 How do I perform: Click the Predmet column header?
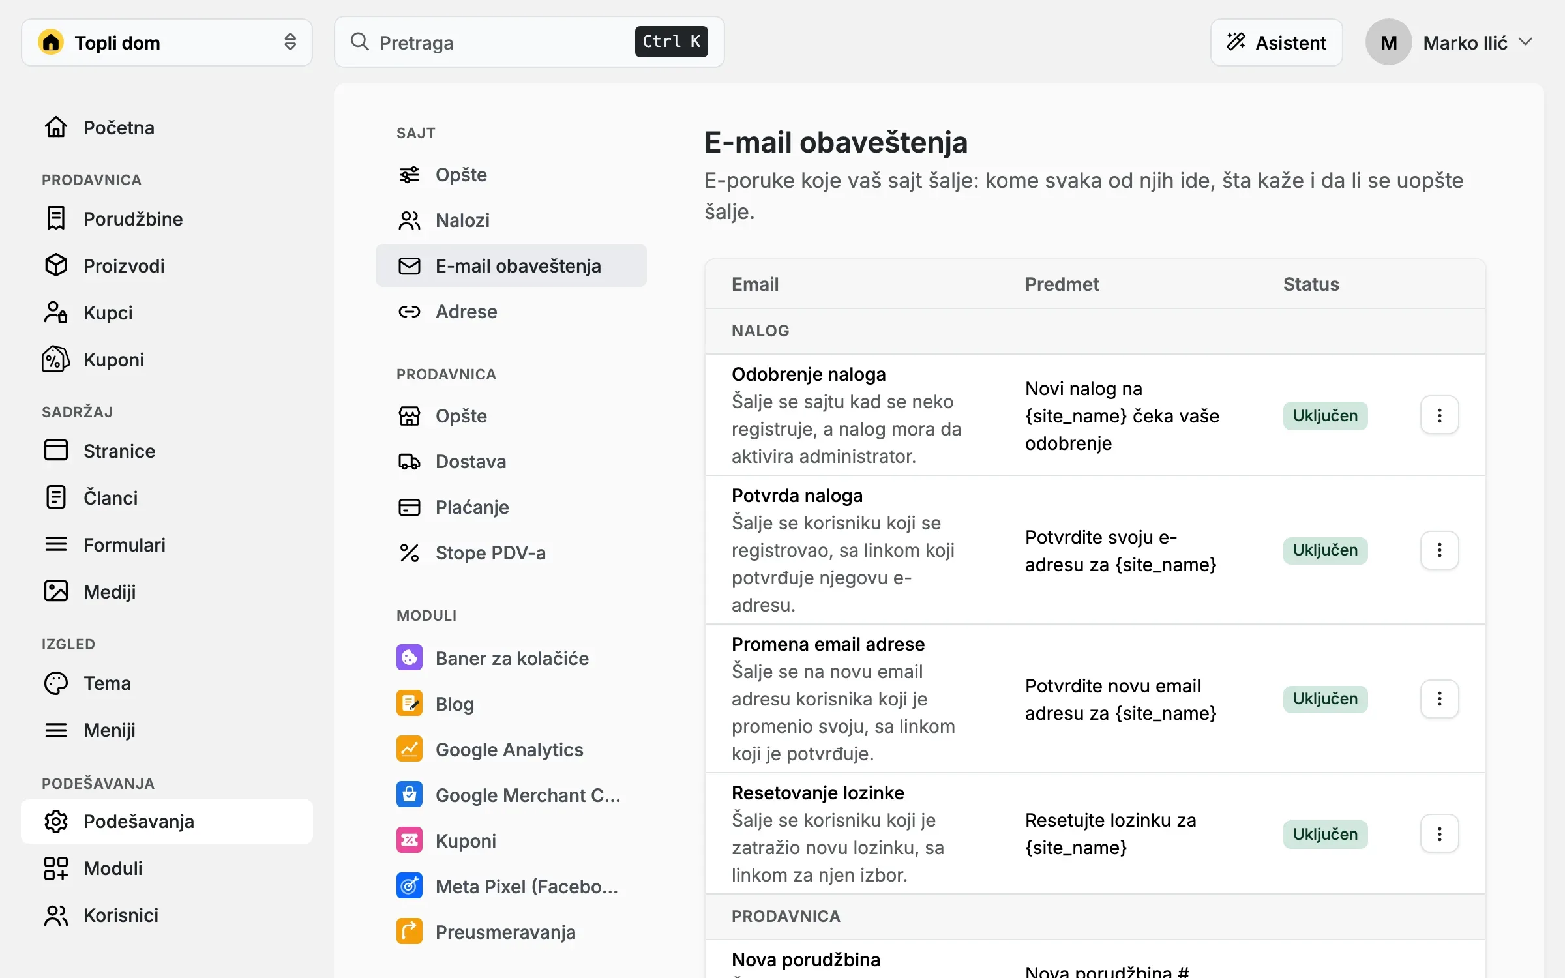coord(1062,284)
